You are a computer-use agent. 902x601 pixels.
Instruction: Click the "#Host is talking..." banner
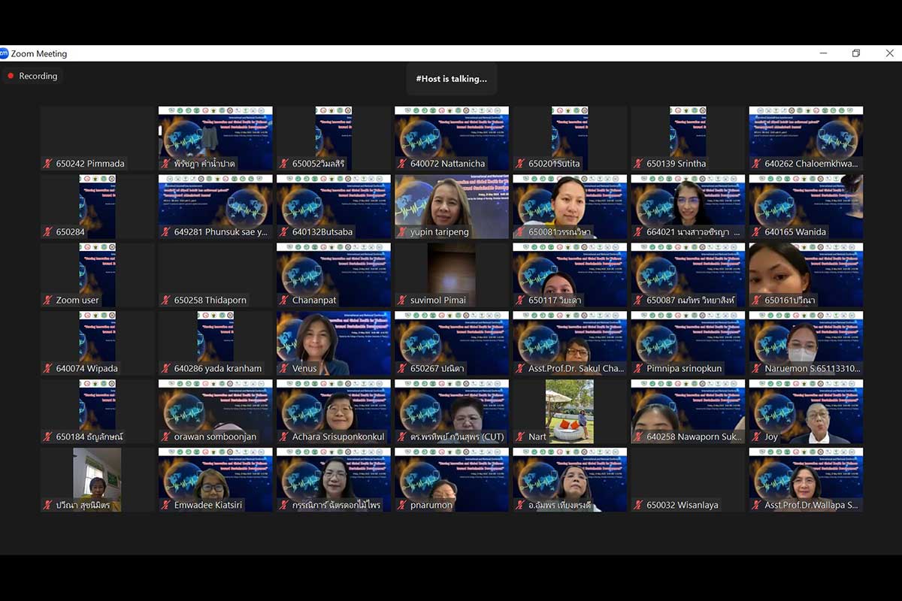[x=451, y=78]
